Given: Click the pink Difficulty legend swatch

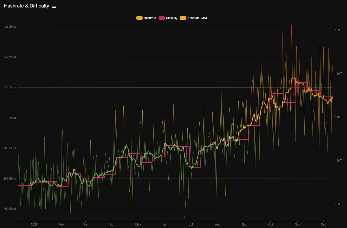Looking at the screenshot, I should click(161, 18).
